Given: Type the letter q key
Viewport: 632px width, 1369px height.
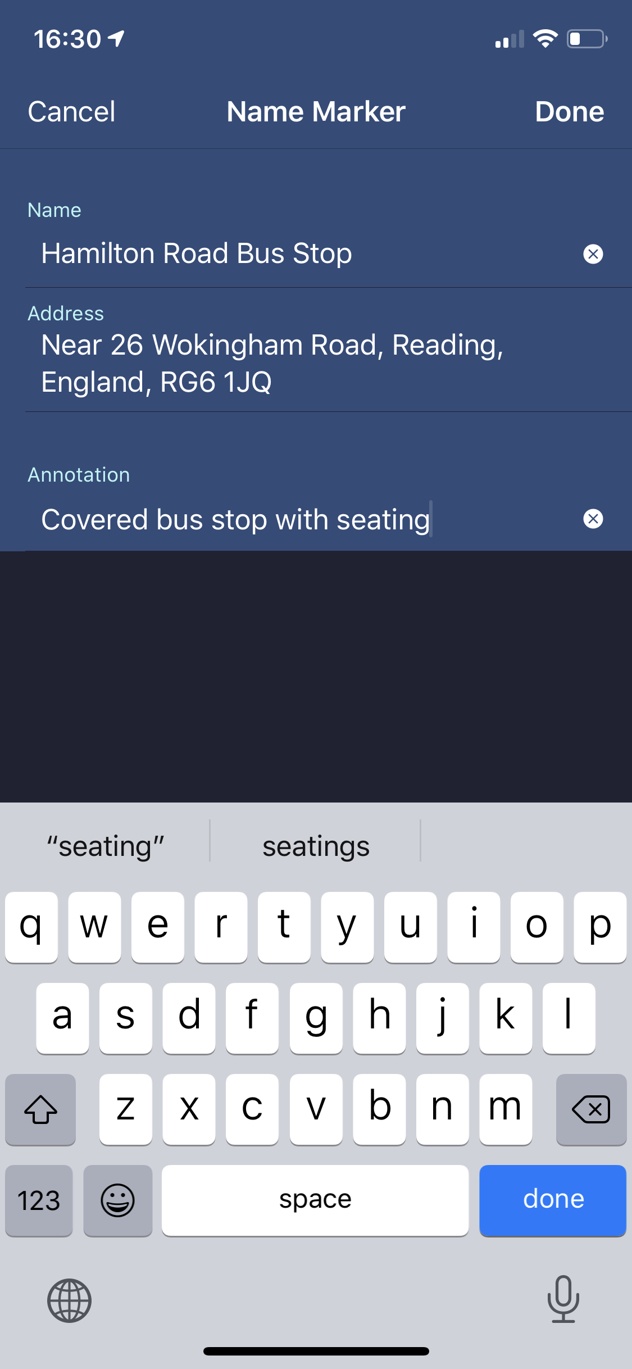Looking at the screenshot, I should point(31,926).
